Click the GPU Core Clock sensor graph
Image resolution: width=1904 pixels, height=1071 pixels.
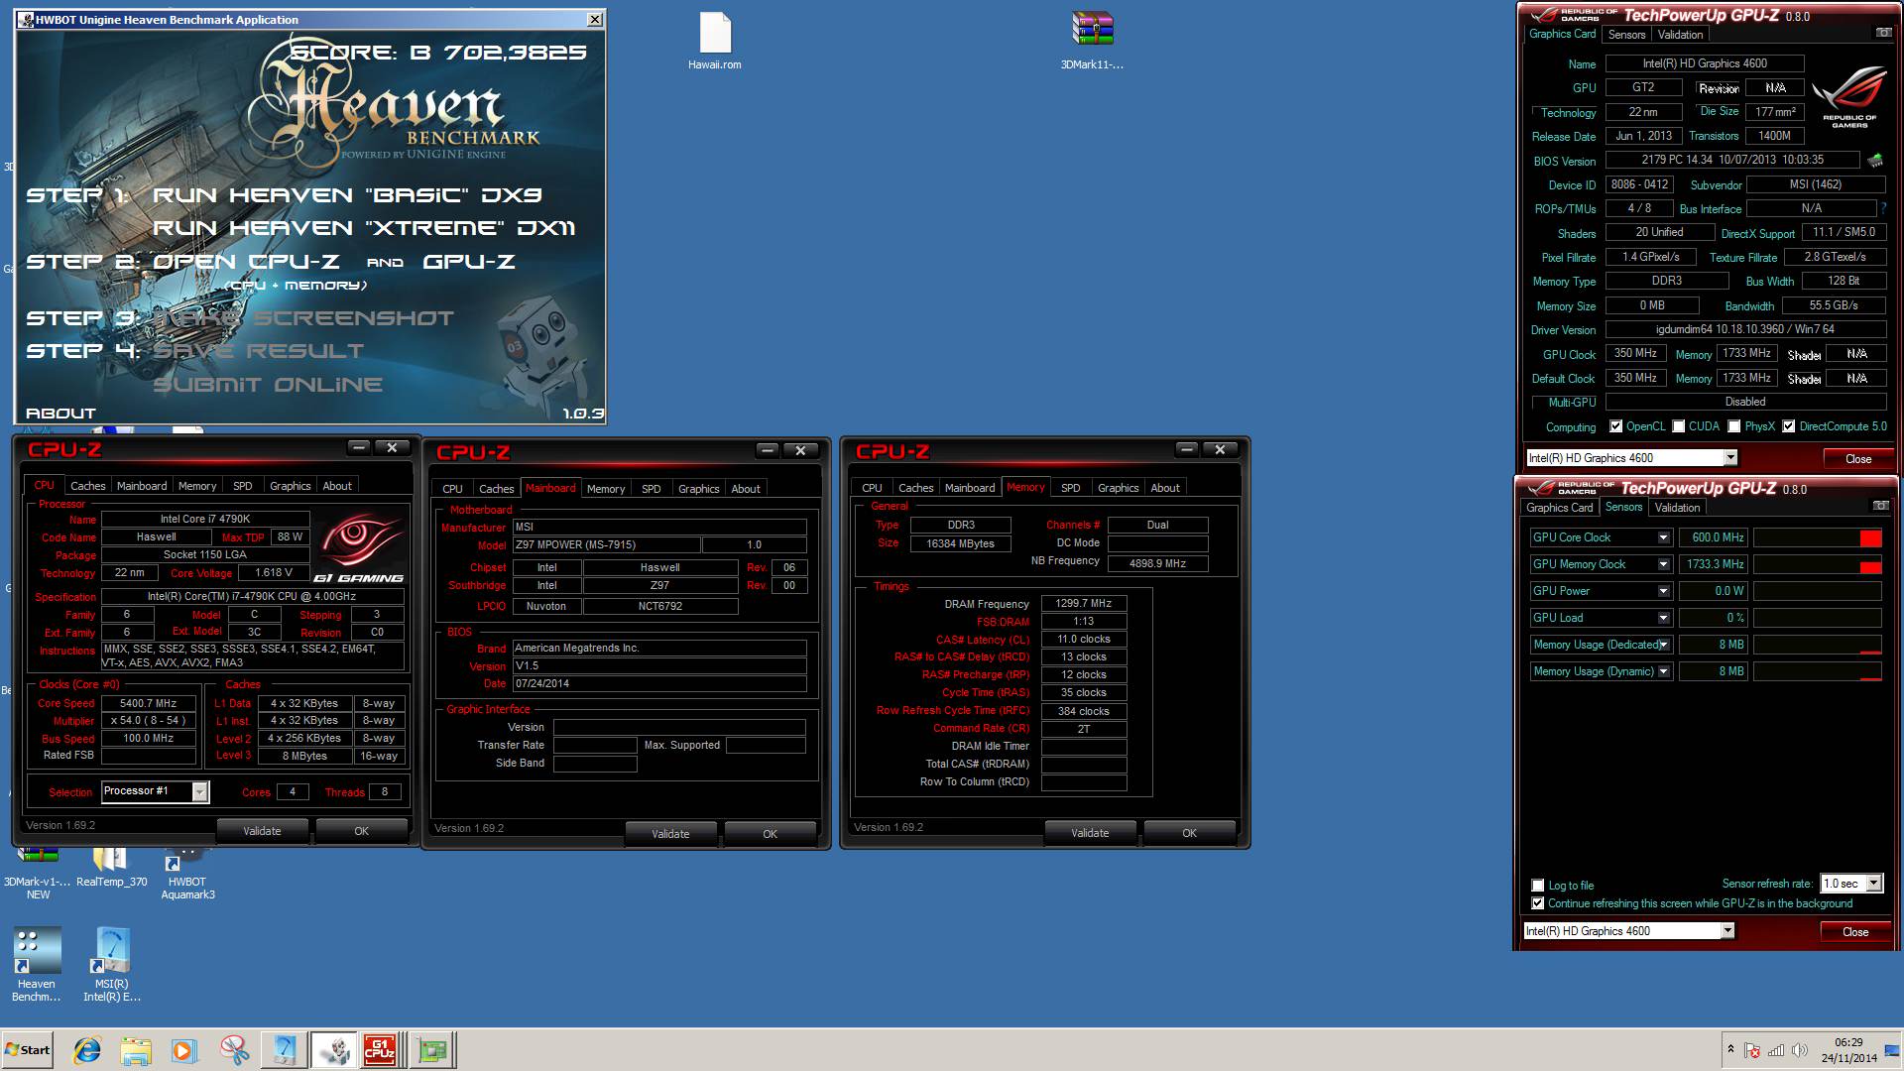1817,537
